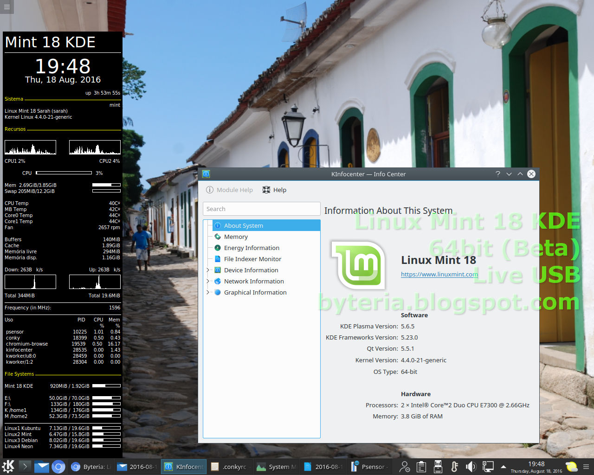Click the Psensor temperature tray icon
The image size is (594, 475).
454,467
